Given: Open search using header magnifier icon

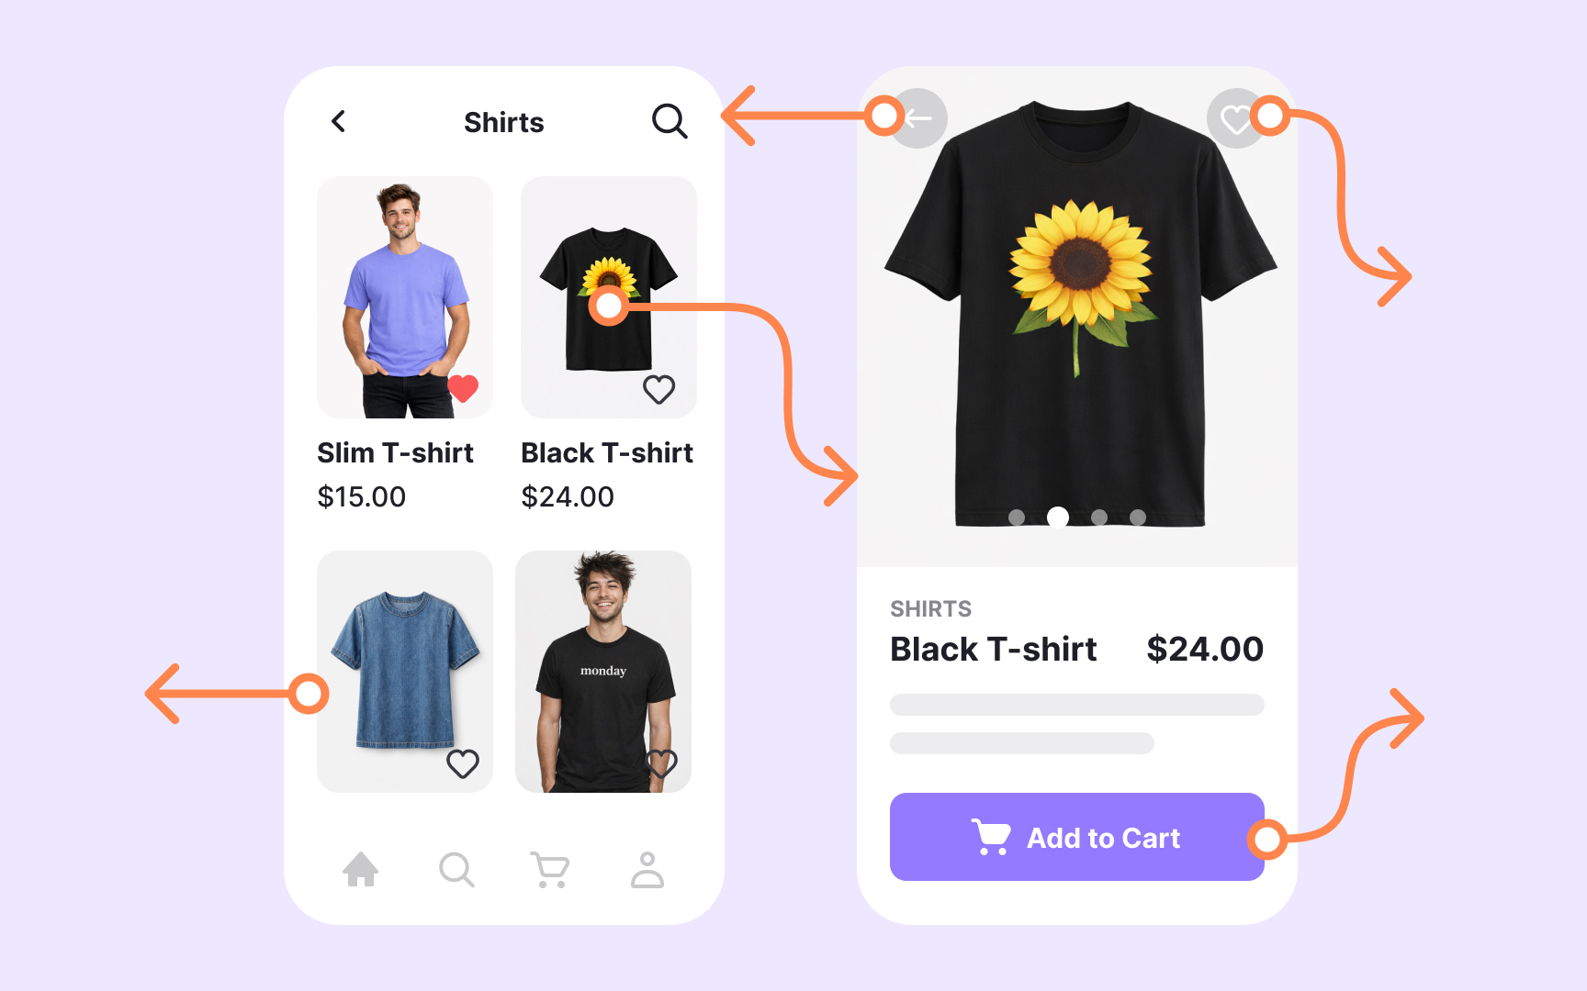Looking at the screenshot, I should point(670,121).
